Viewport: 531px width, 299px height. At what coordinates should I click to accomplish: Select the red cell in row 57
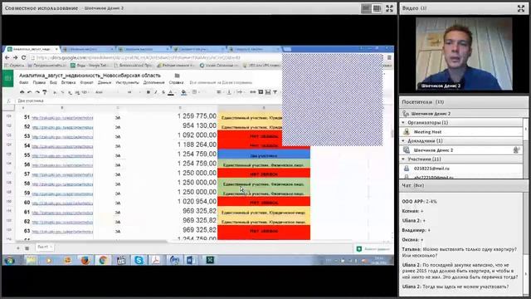[x=264, y=174]
